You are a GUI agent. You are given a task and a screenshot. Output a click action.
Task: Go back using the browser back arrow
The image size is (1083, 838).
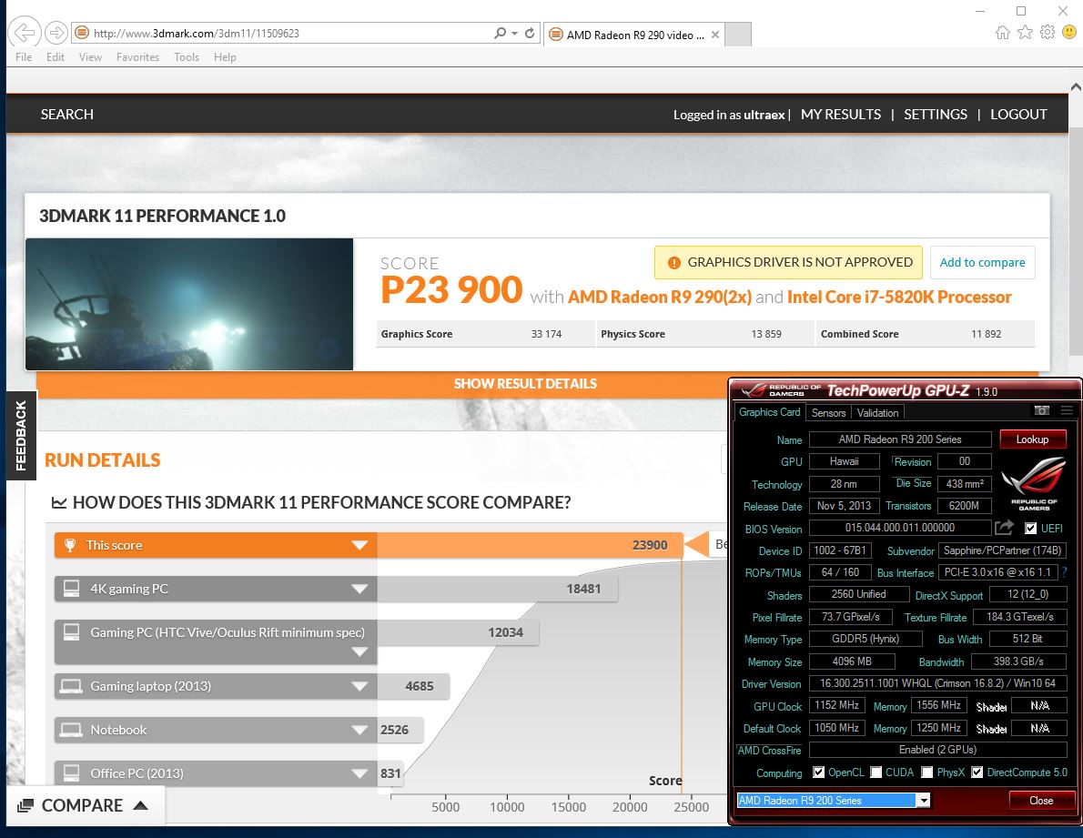(x=25, y=33)
